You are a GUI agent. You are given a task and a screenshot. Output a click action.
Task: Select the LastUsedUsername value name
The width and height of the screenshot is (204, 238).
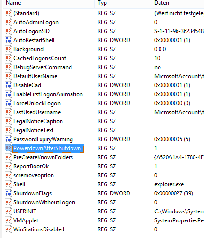pos(37,112)
